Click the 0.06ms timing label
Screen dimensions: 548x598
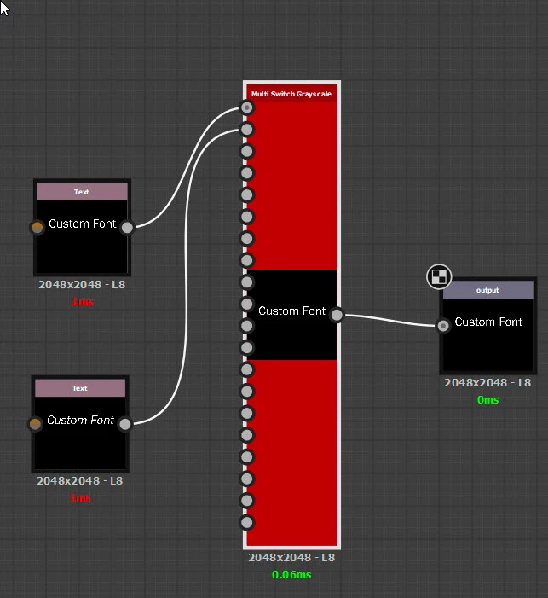291,574
